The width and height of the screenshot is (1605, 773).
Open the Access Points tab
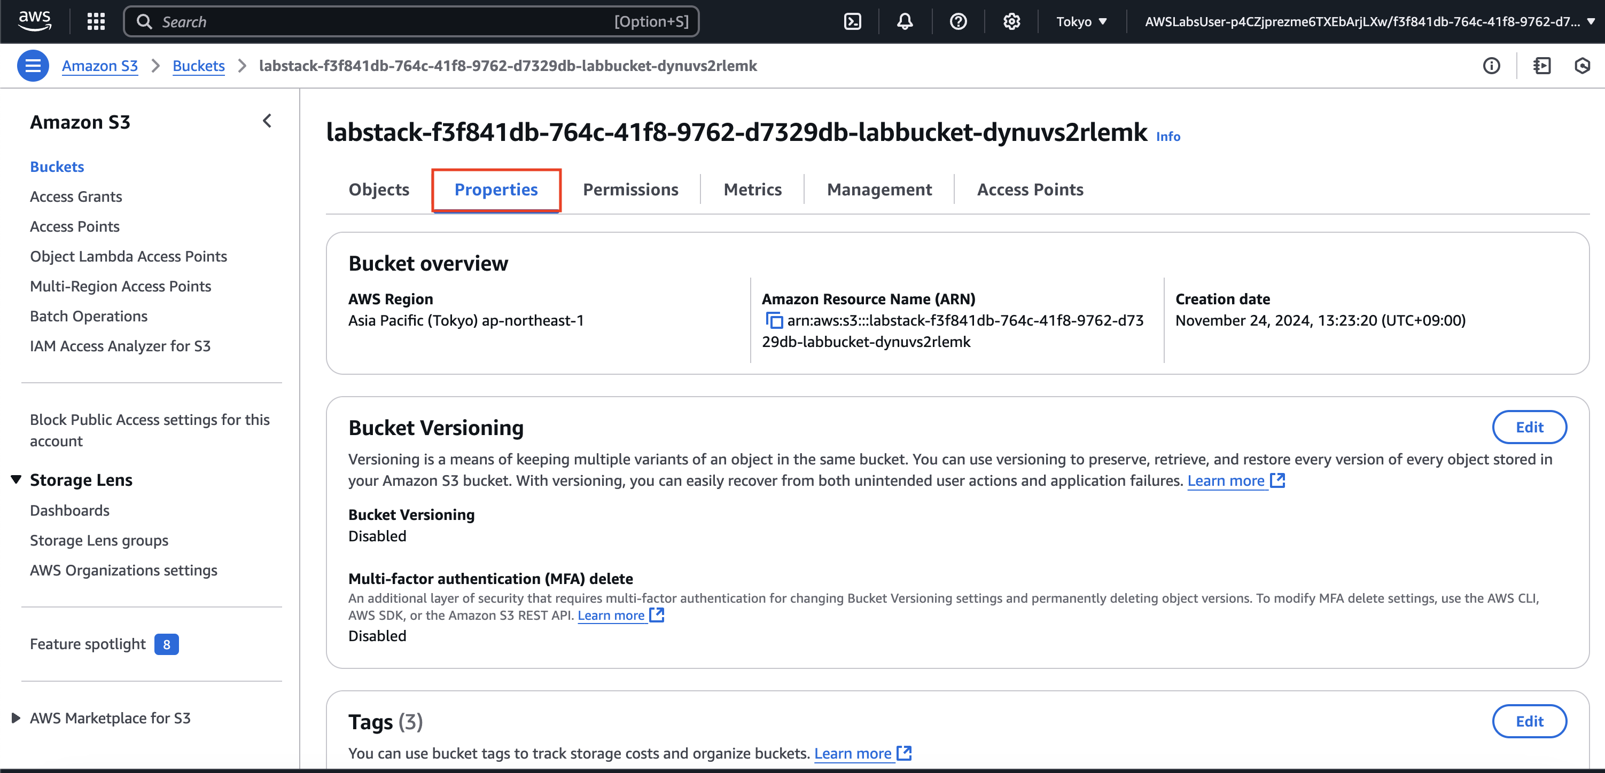pyautogui.click(x=1030, y=189)
